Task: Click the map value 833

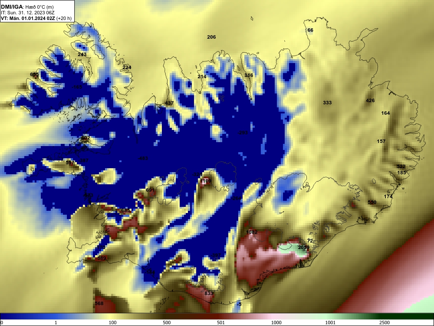Action: 209,293
